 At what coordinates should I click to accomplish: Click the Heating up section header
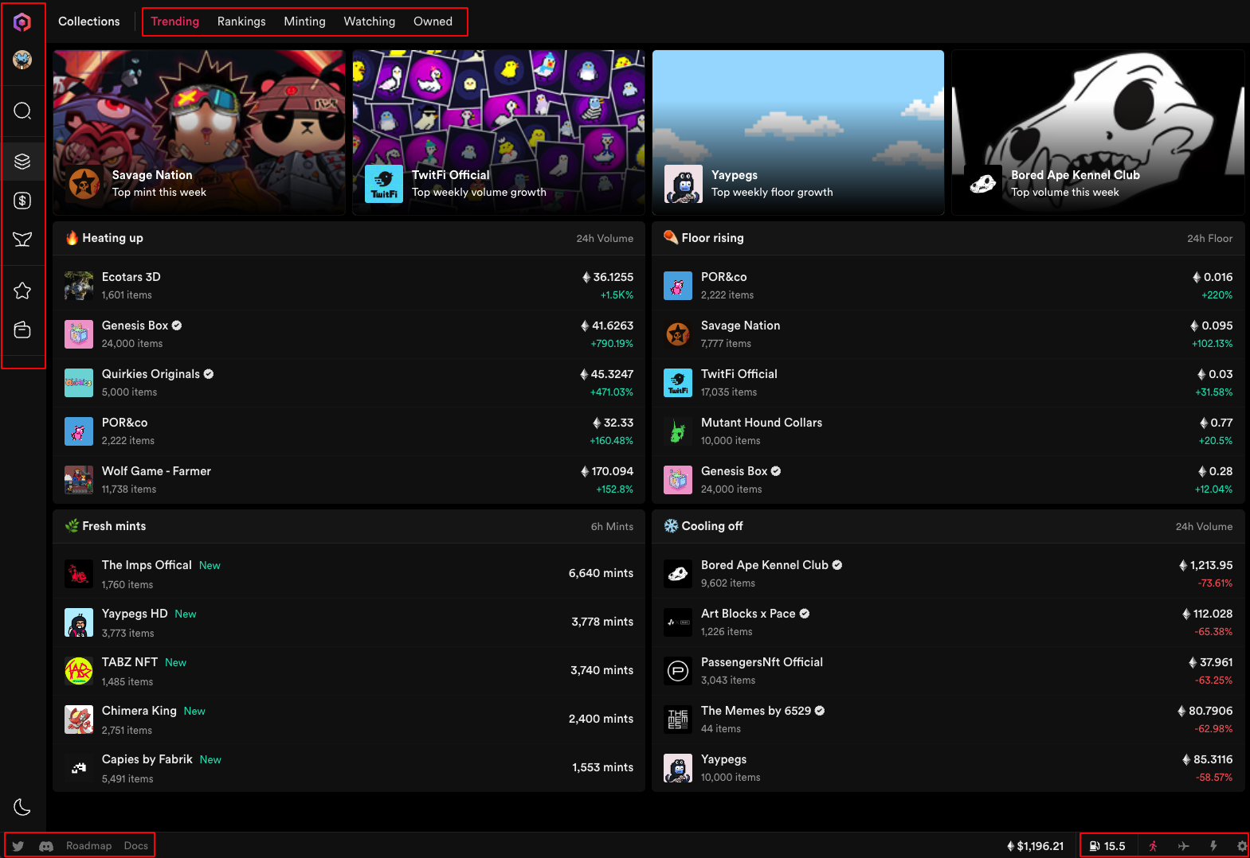[x=349, y=238]
